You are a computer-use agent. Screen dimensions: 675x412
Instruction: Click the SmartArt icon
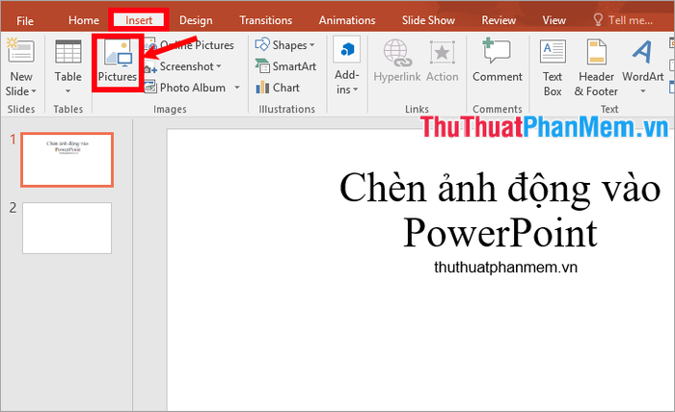coord(262,66)
